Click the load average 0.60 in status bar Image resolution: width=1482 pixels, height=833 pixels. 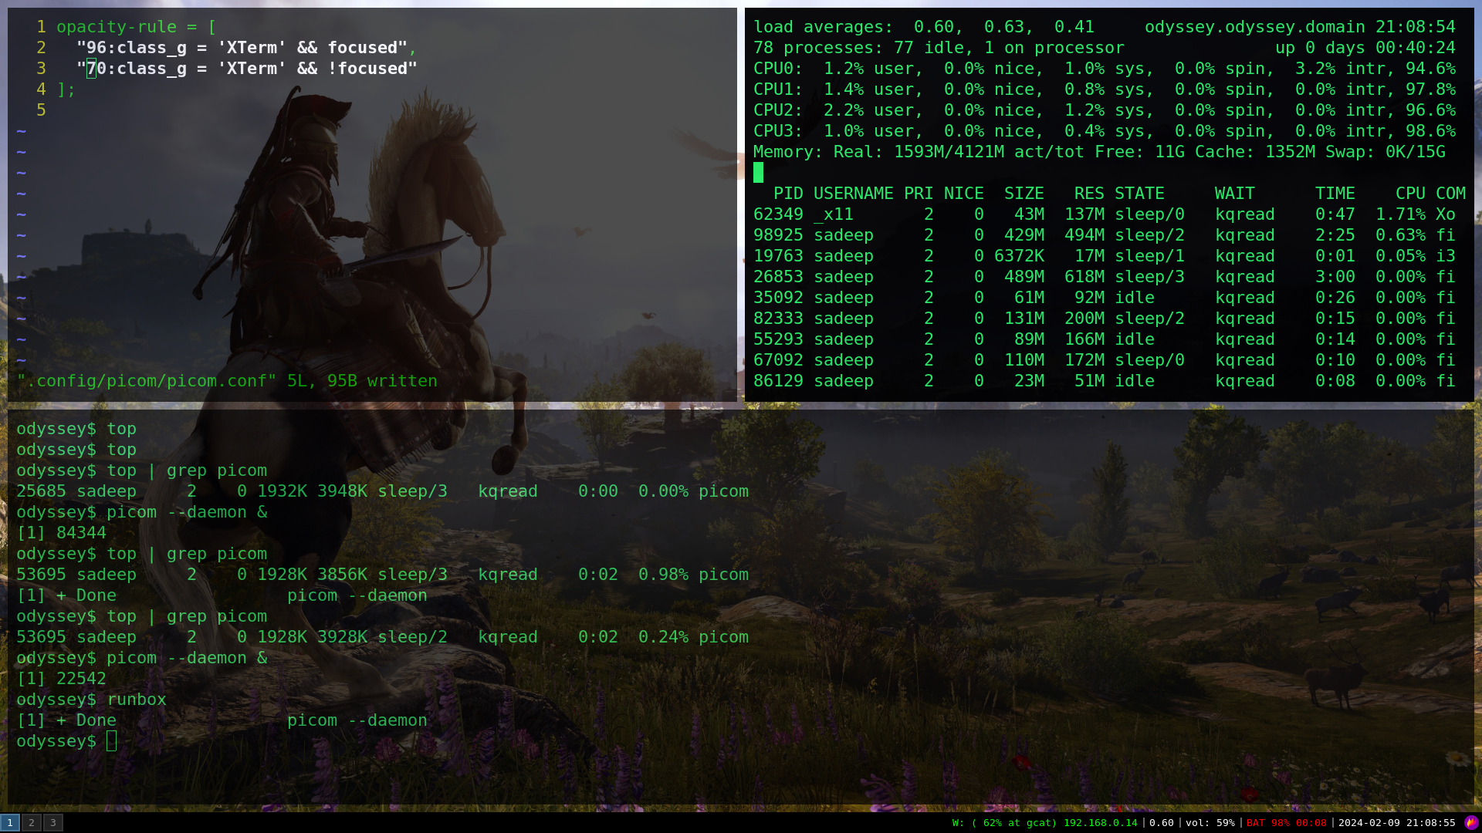point(1161,823)
